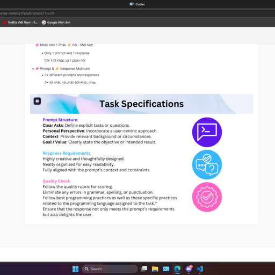Viewport: 275px width, 275px height.
Task: Open File Explorer from taskbar
Action: coord(155,269)
